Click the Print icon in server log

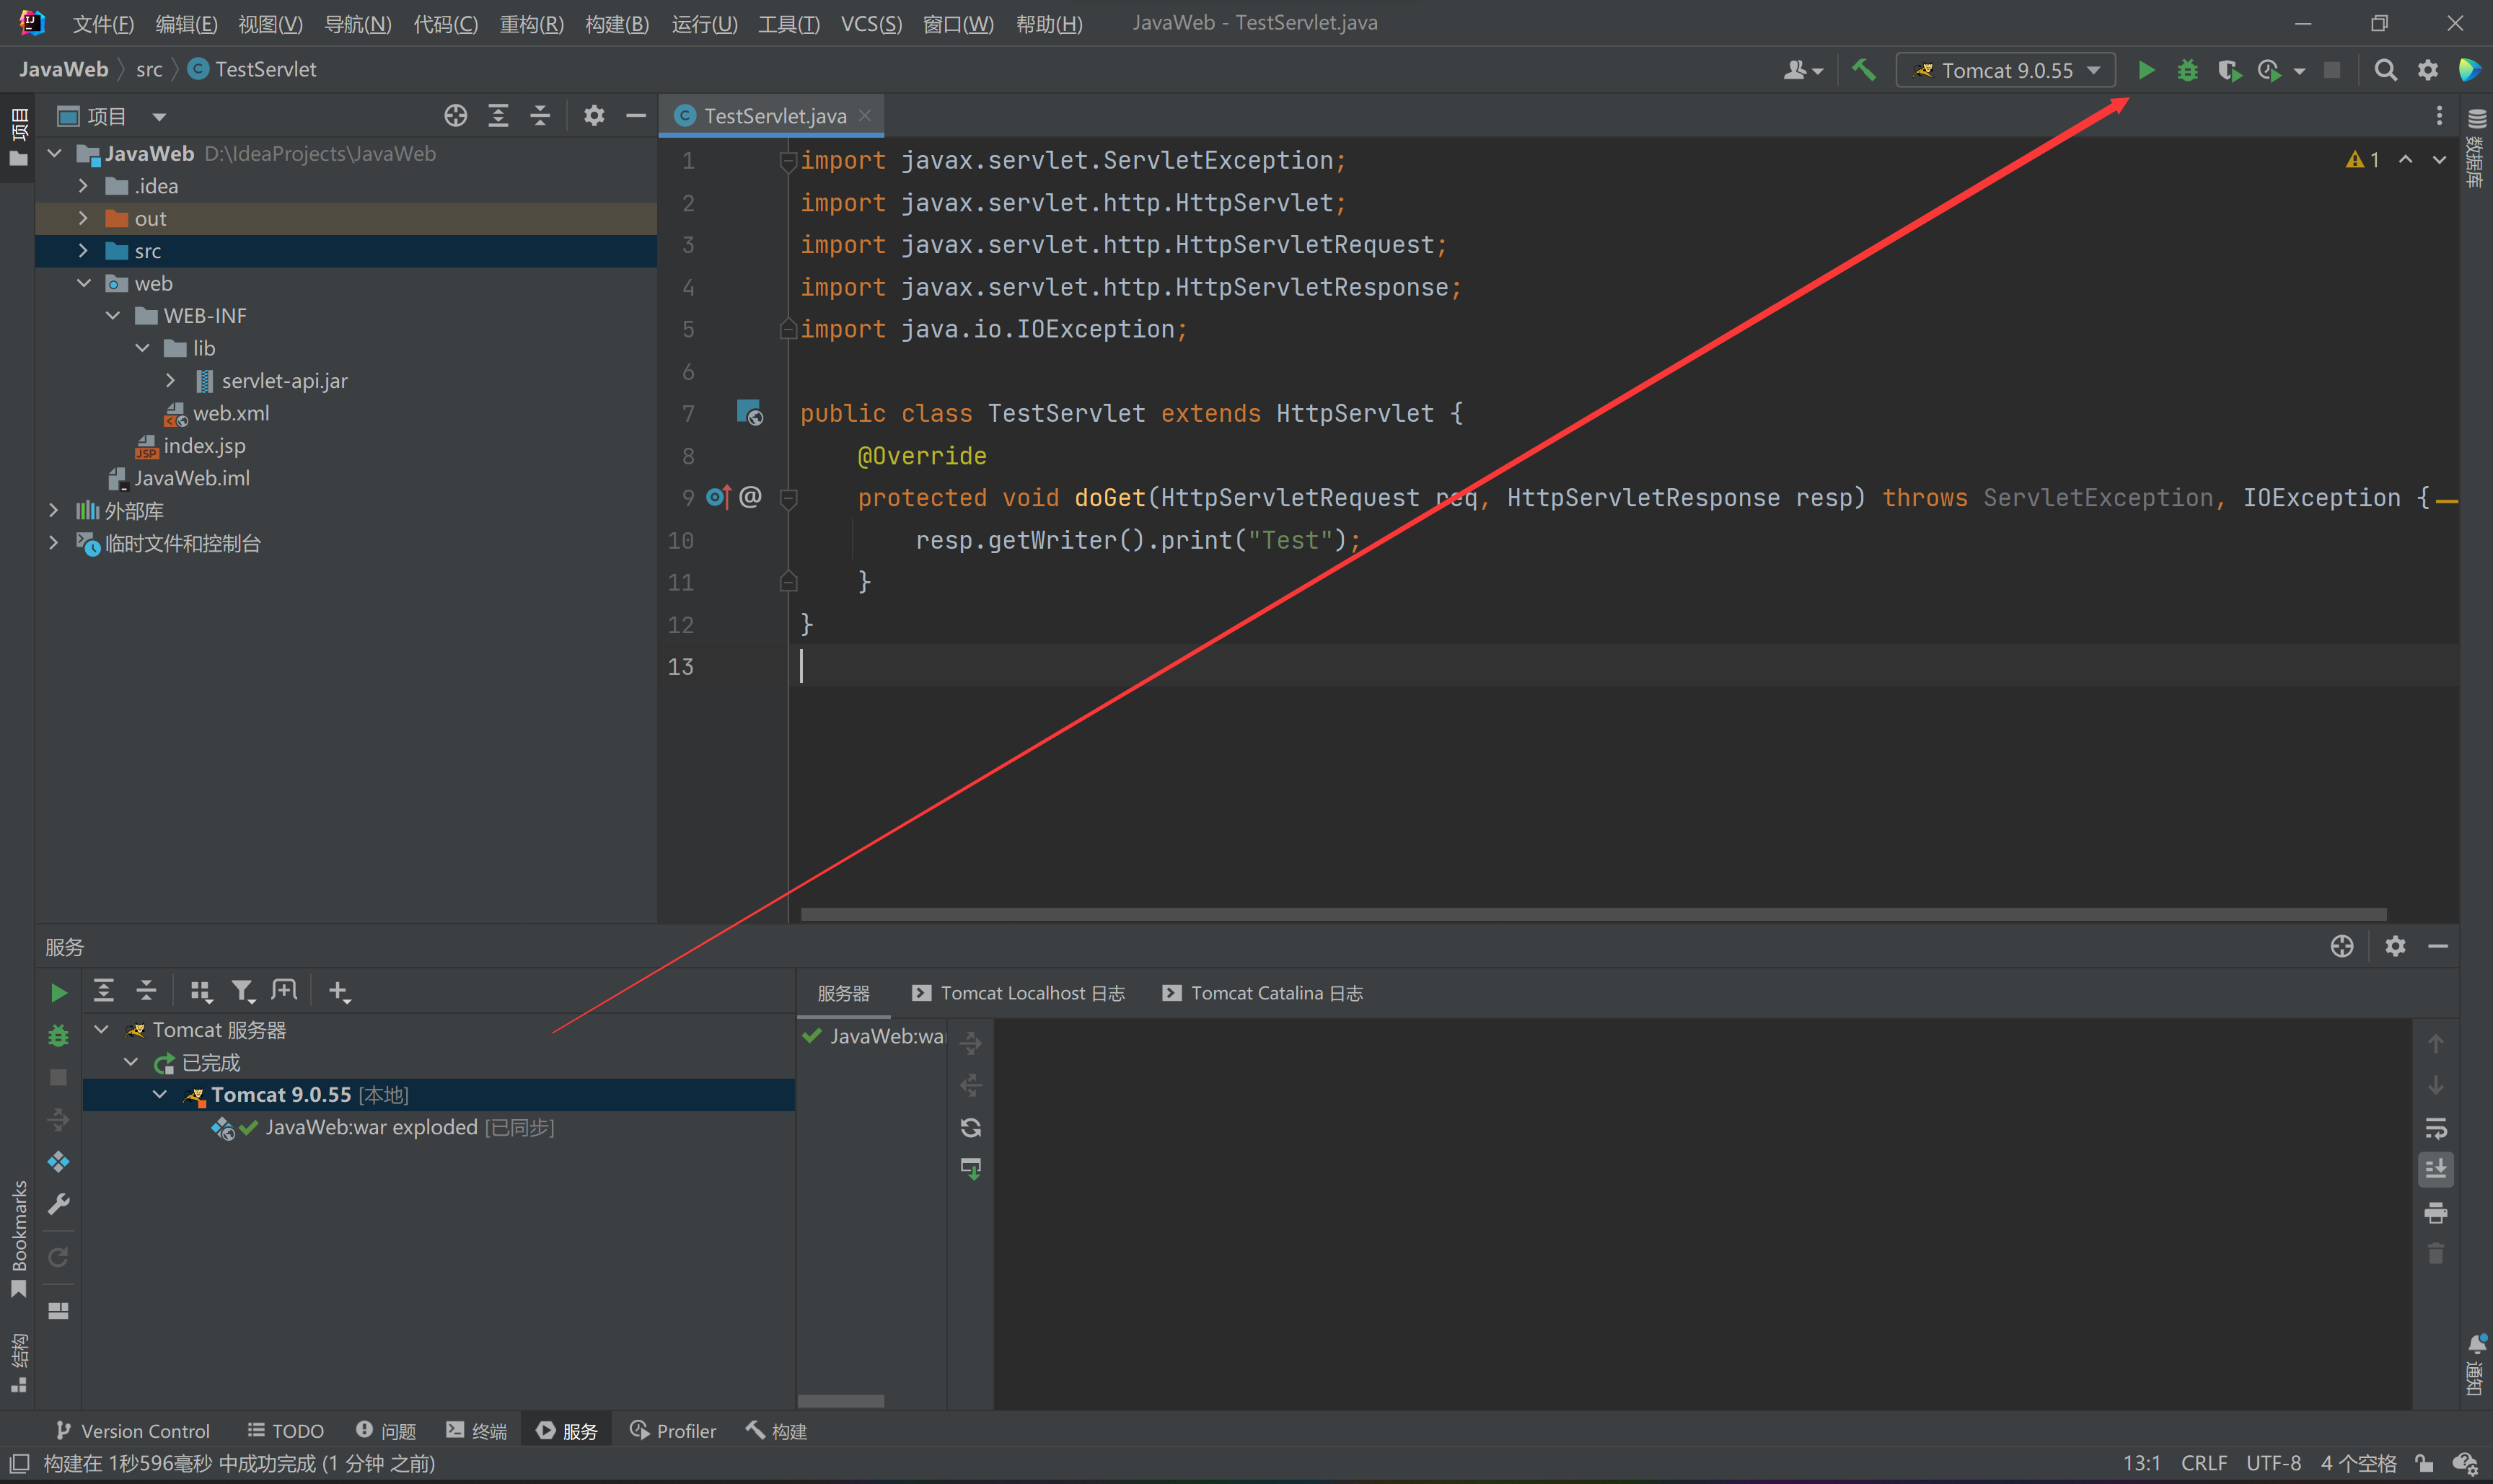point(2436,1212)
